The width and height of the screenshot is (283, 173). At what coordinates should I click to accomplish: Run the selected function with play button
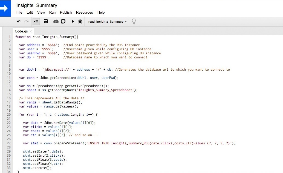click(73, 22)
